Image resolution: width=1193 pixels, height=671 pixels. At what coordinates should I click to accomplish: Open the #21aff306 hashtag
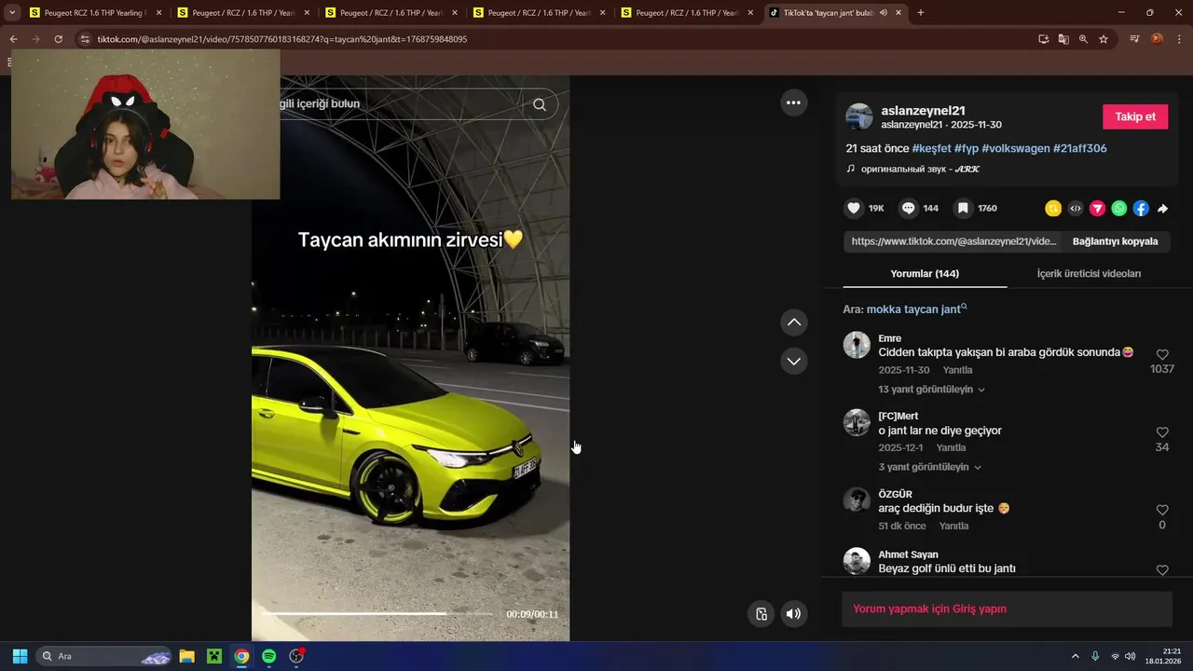pos(1080,148)
